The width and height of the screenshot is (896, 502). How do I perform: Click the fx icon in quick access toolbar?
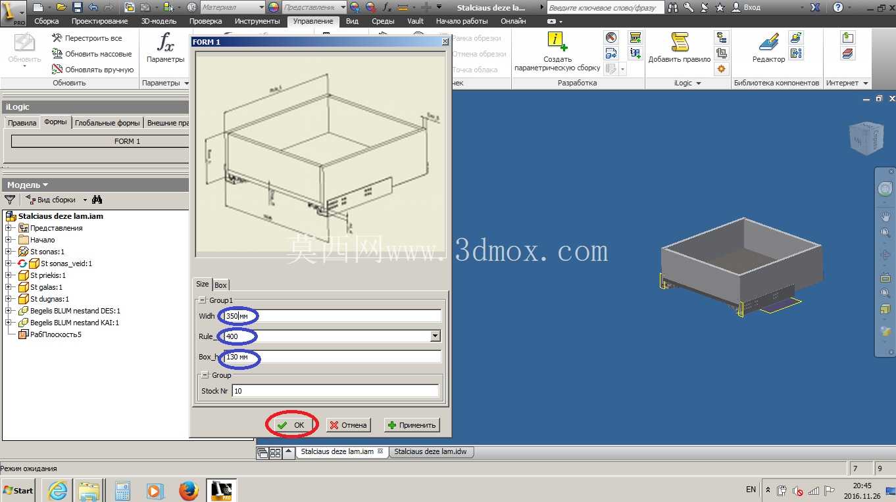[x=387, y=7]
